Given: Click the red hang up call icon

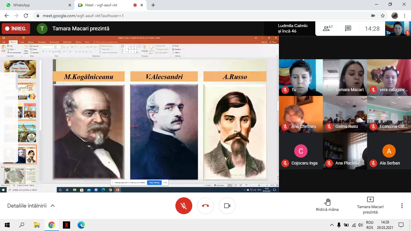Looking at the screenshot, I should 205,206.
